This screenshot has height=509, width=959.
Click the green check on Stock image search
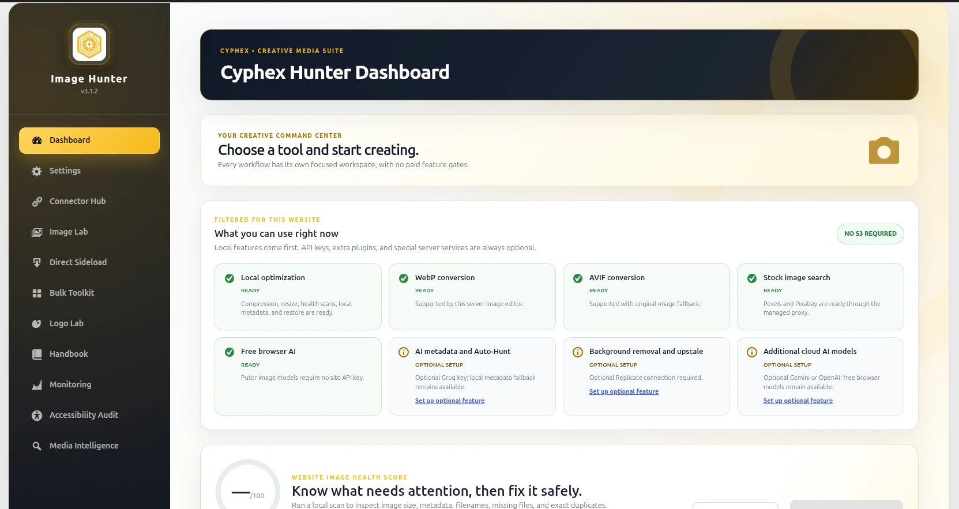click(x=752, y=278)
